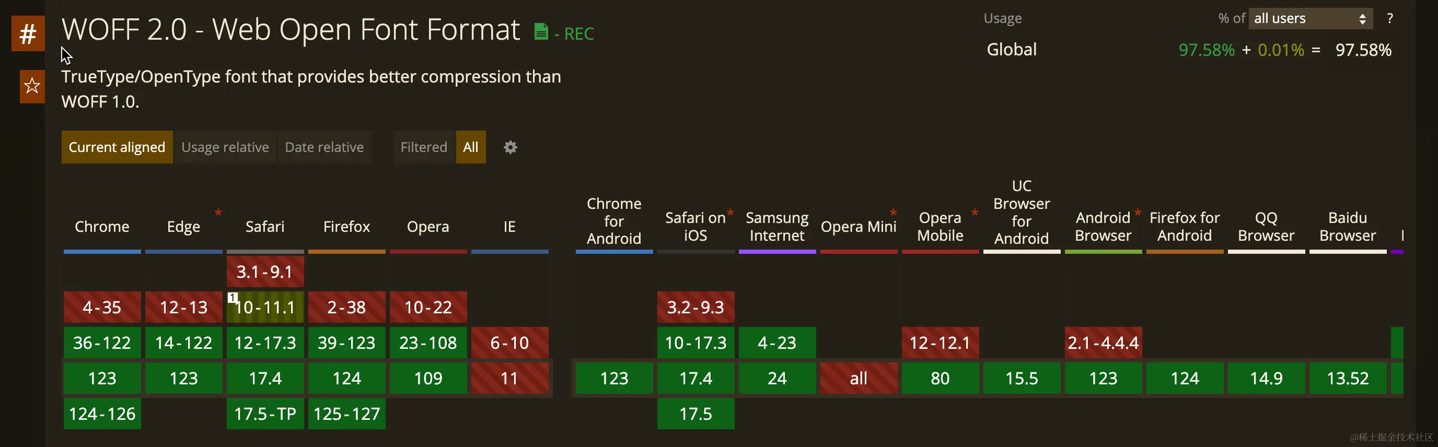Switch view to Date relative
The width and height of the screenshot is (1438, 447).
[324, 147]
